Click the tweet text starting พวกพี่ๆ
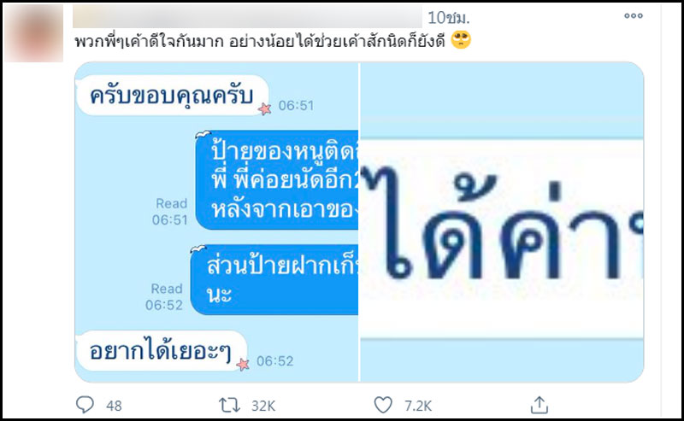Viewport: 684px width, 421px height. coord(260,41)
